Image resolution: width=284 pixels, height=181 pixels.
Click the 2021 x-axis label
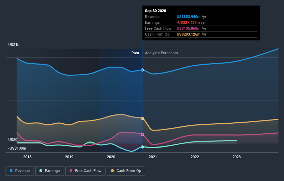click(153, 157)
